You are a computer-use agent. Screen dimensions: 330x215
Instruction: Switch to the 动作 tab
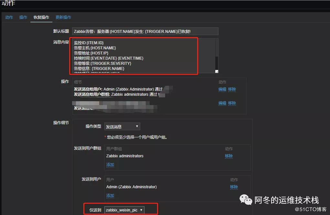click(x=9, y=17)
